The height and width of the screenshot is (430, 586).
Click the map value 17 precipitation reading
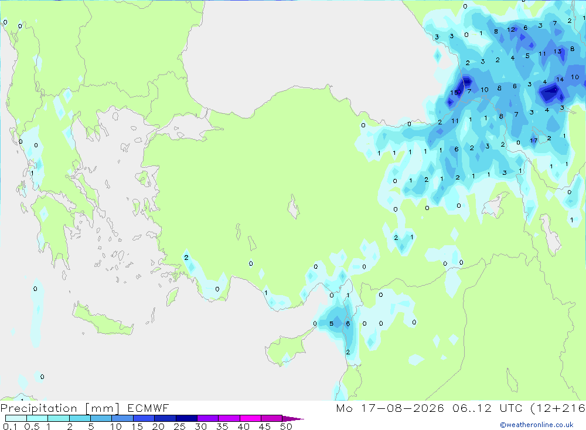[x=533, y=141]
